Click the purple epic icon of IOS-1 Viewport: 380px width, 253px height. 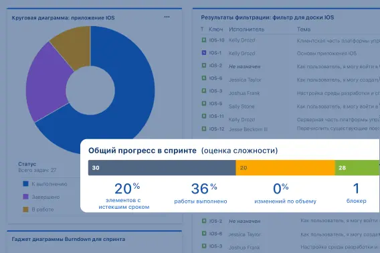point(204,52)
